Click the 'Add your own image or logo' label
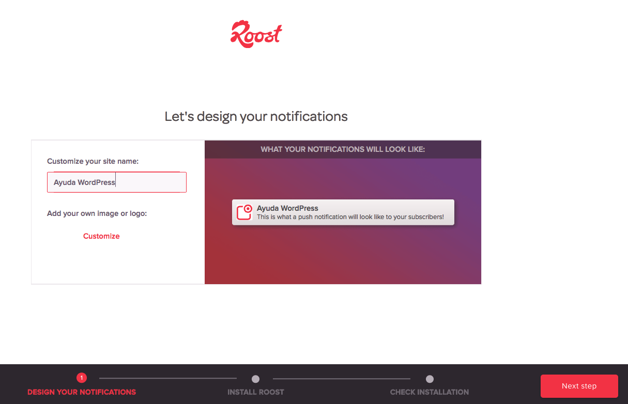The image size is (628, 404). click(x=97, y=213)
